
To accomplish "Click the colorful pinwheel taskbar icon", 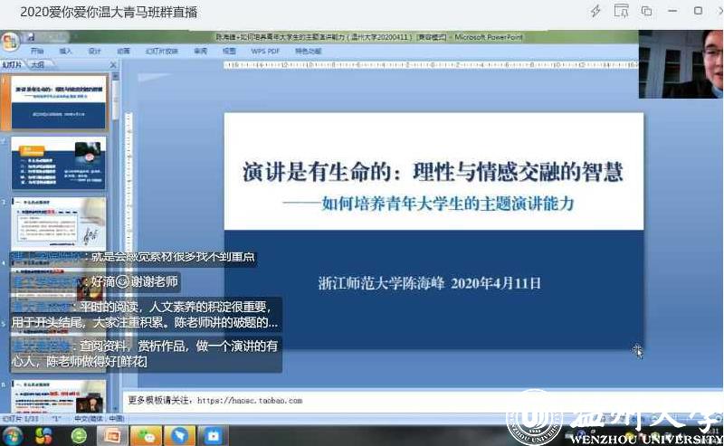I will (x=43, y=436).
